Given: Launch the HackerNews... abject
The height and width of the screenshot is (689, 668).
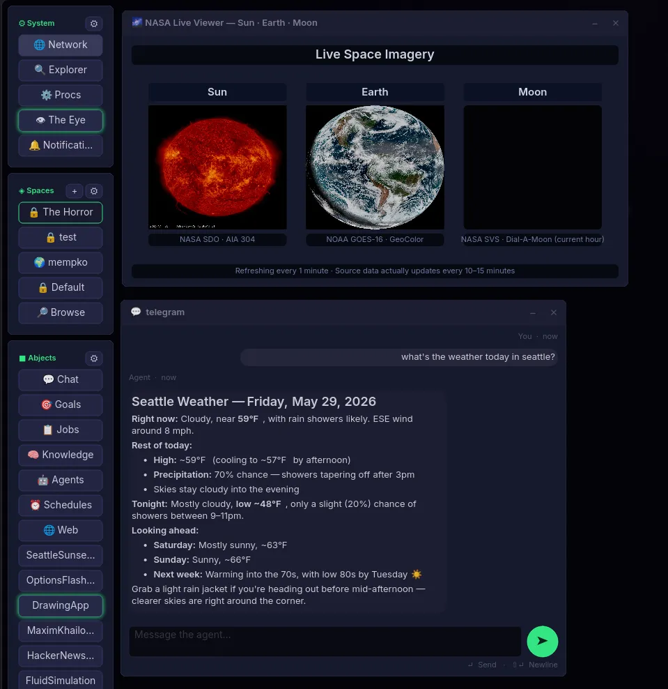Looking at the screenshot, I should point(61,655).
